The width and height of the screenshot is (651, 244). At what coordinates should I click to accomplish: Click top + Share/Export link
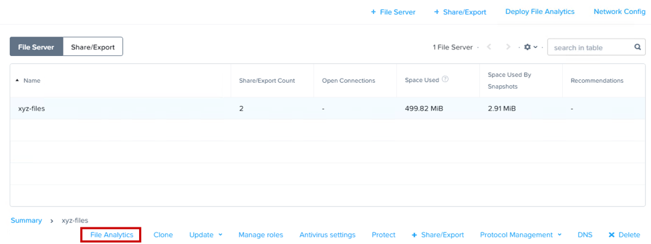coord(460,12)
